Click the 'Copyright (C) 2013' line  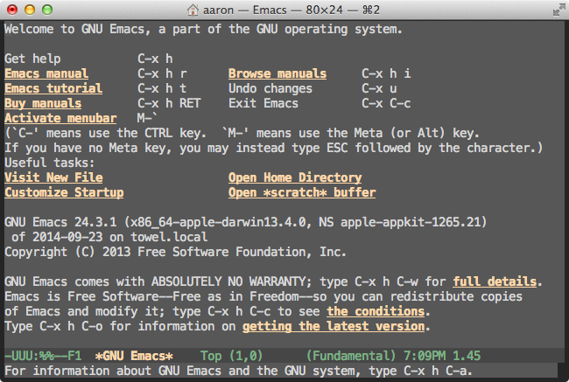pos(175,252)
